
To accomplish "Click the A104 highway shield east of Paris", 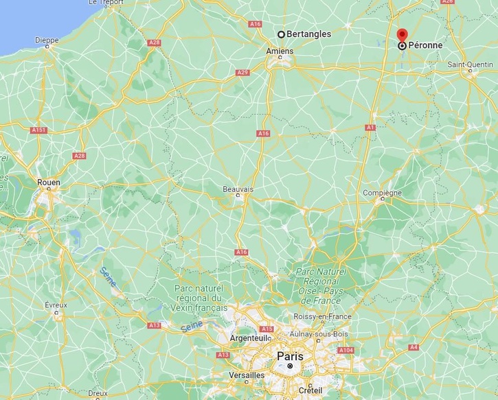I will (x=346, y=350).
